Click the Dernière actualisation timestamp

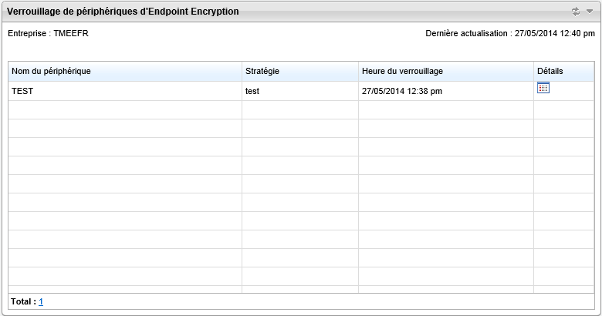(x=510, y=34)
